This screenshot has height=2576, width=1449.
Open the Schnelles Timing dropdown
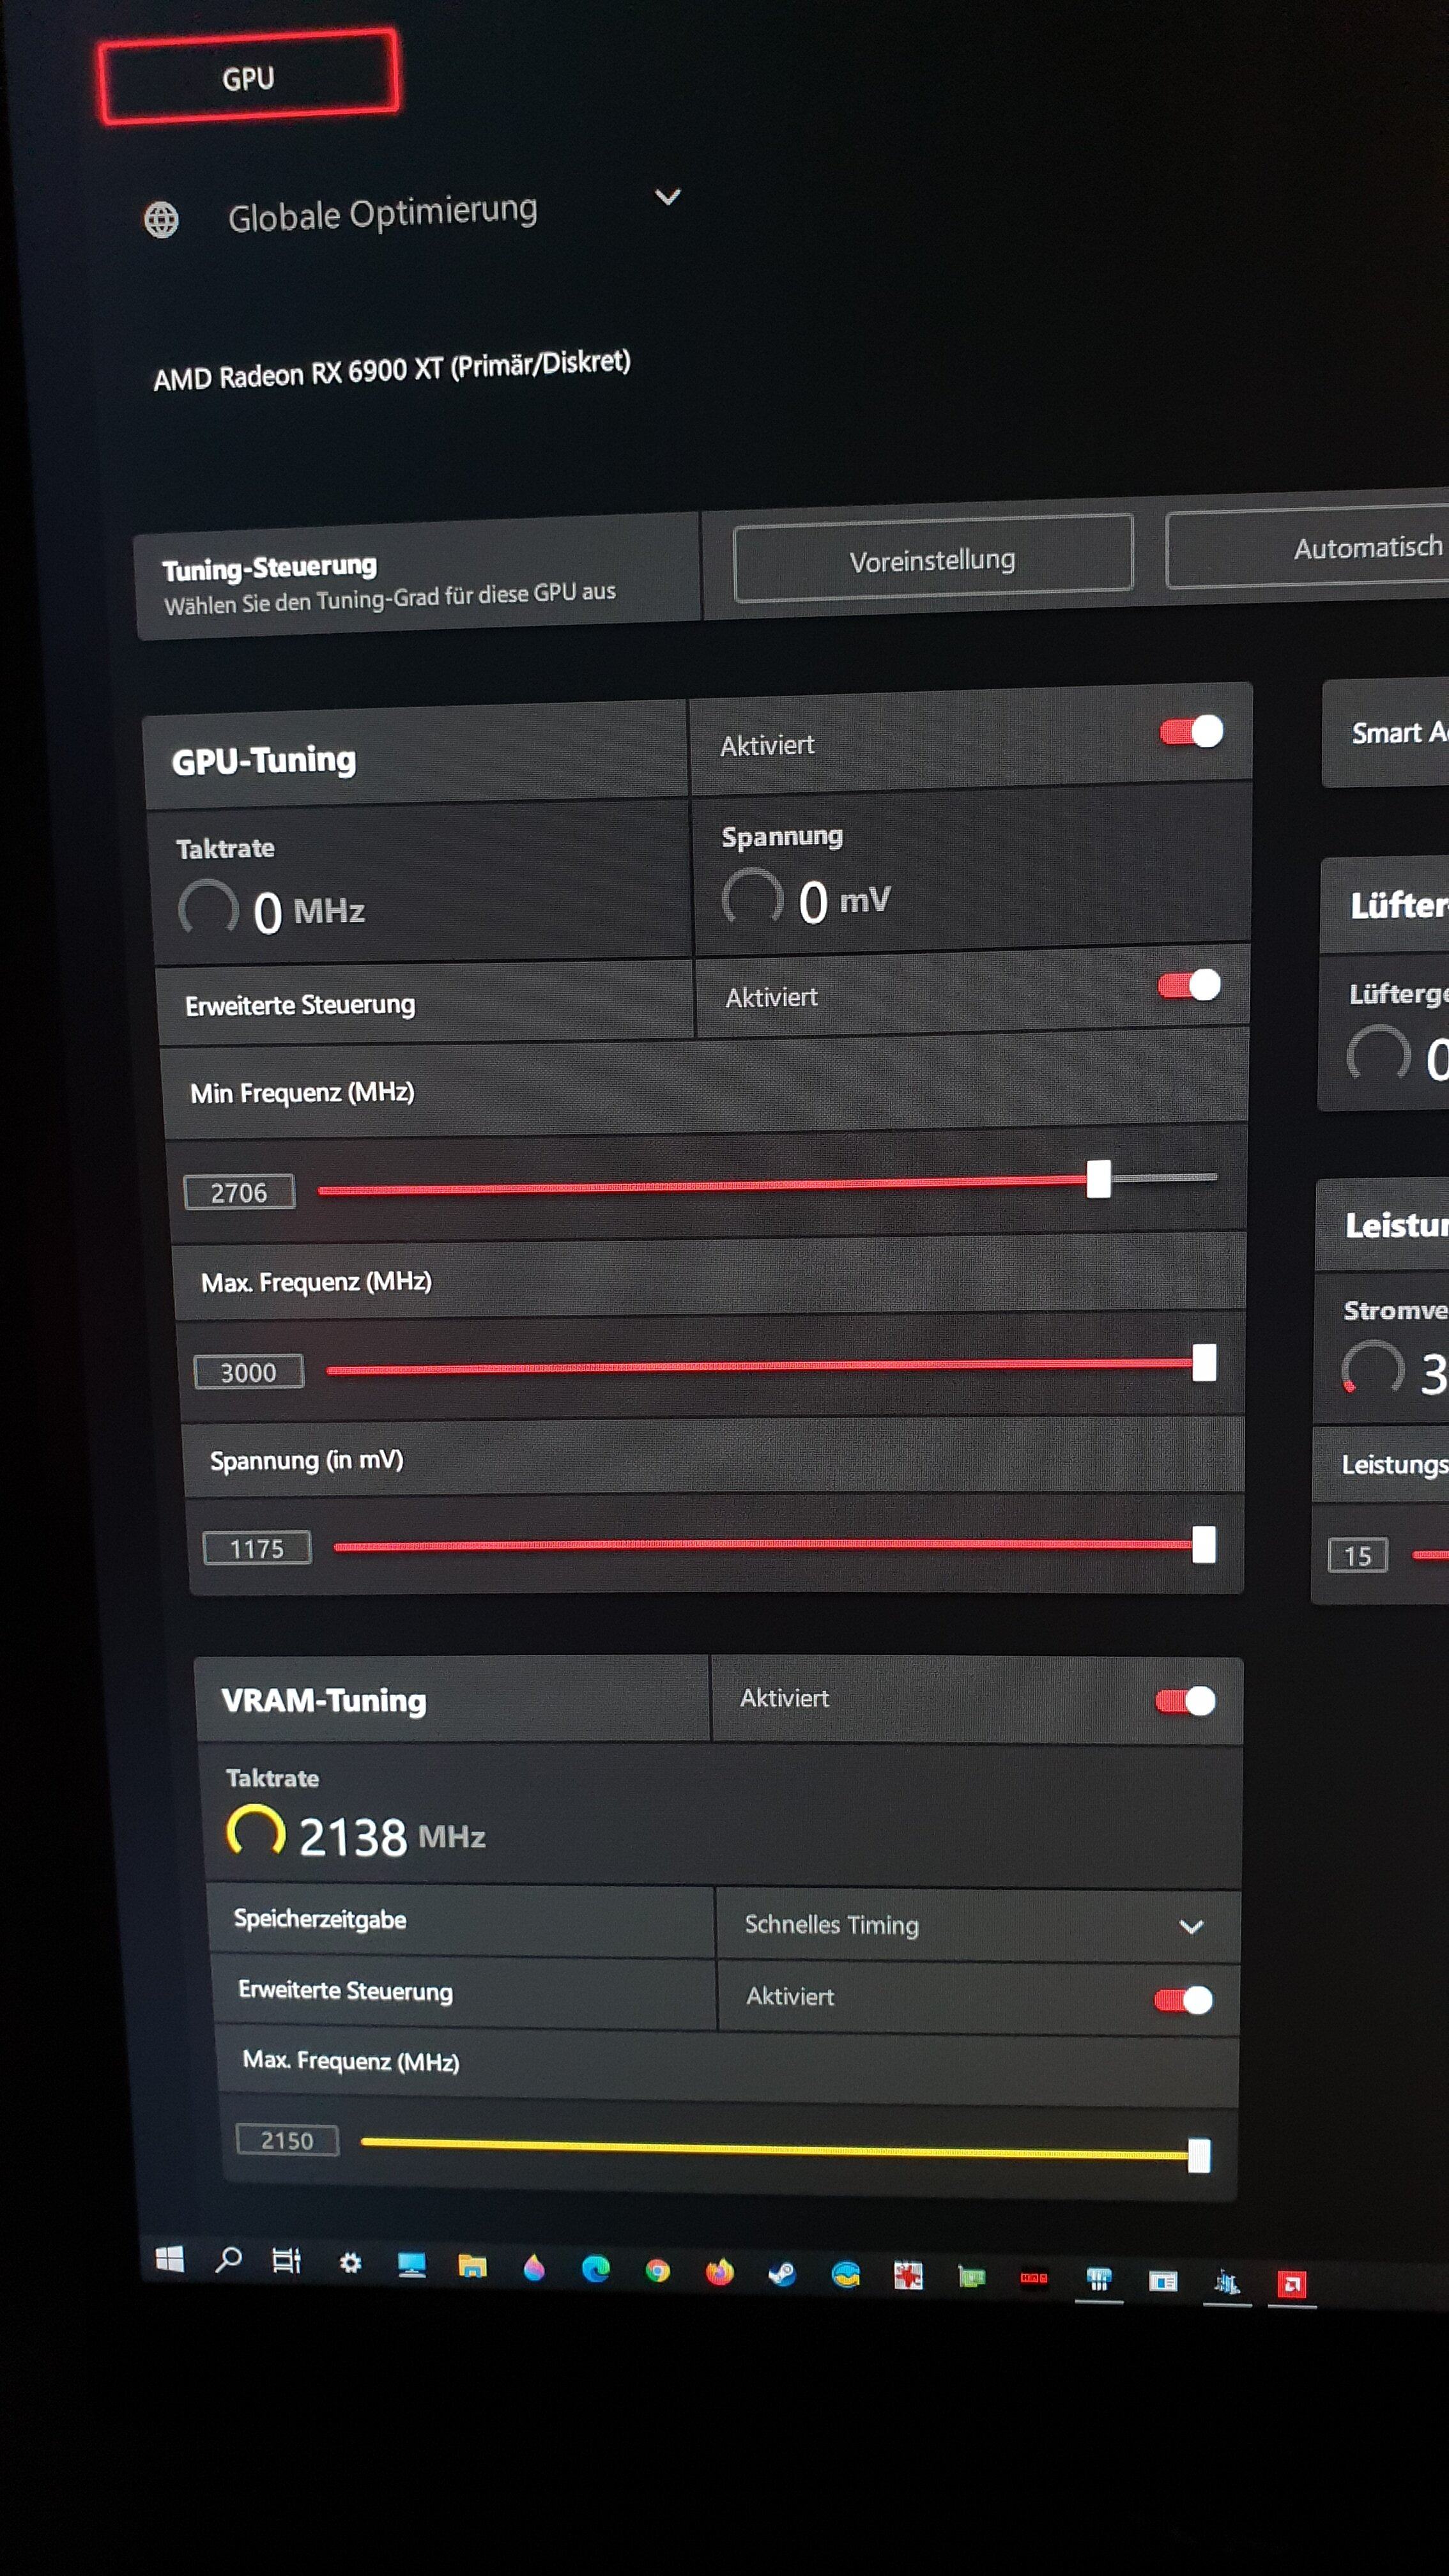(978, 1925)
